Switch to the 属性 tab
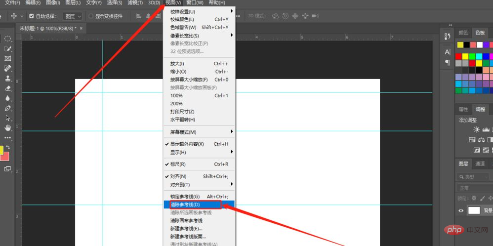Viewport: 493px width, 246px height. 463,109
